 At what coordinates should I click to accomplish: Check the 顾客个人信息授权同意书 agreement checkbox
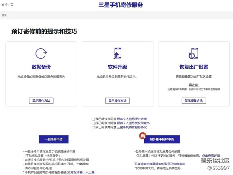point(93,123)
